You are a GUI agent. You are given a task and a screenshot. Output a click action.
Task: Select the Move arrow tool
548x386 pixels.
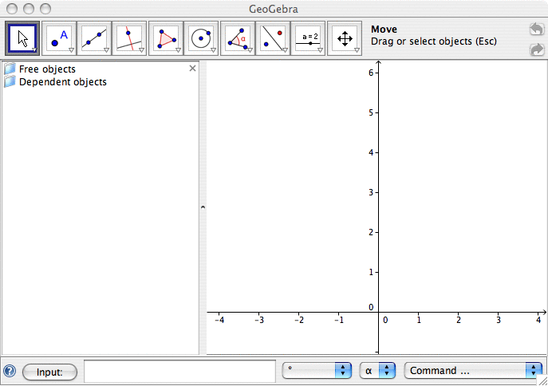click(23, 37)
